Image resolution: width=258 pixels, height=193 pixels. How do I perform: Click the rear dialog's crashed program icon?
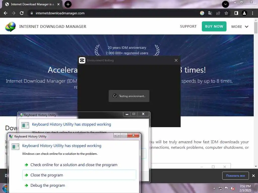25,125
